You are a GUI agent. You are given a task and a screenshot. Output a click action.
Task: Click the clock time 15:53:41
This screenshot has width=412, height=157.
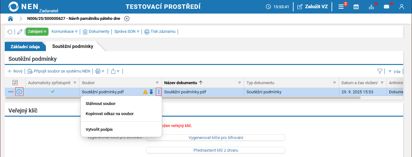(277, 7)
